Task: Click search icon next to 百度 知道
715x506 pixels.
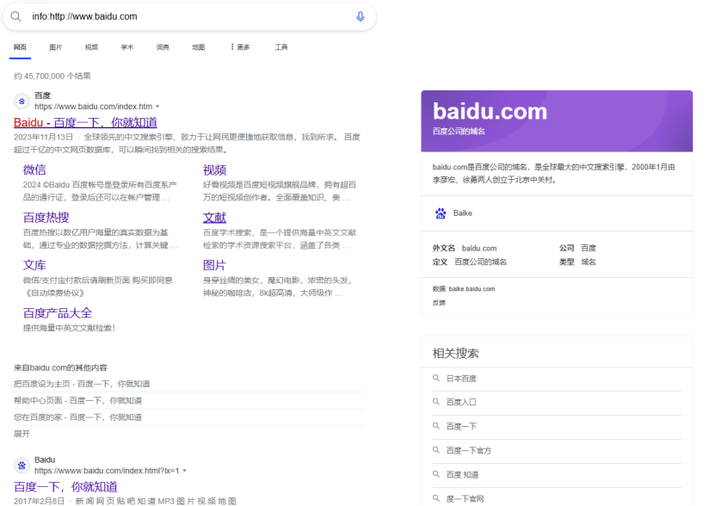Action: [x=436, y=474]
